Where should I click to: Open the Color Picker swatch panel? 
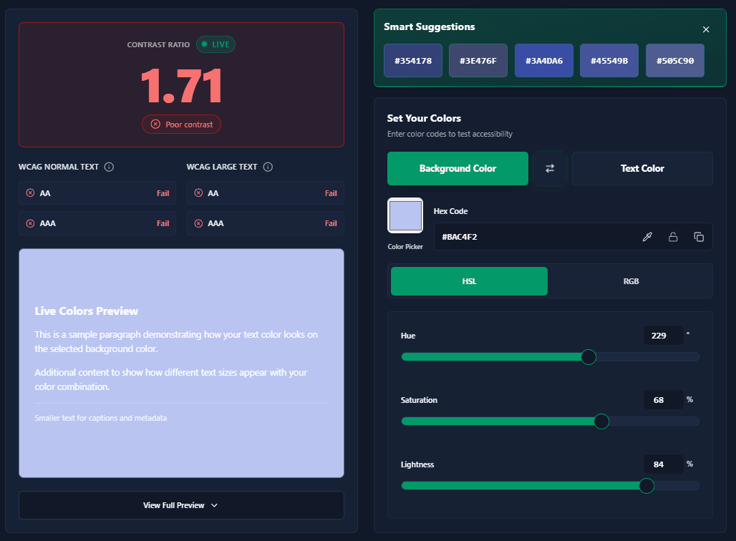(405, 215)
